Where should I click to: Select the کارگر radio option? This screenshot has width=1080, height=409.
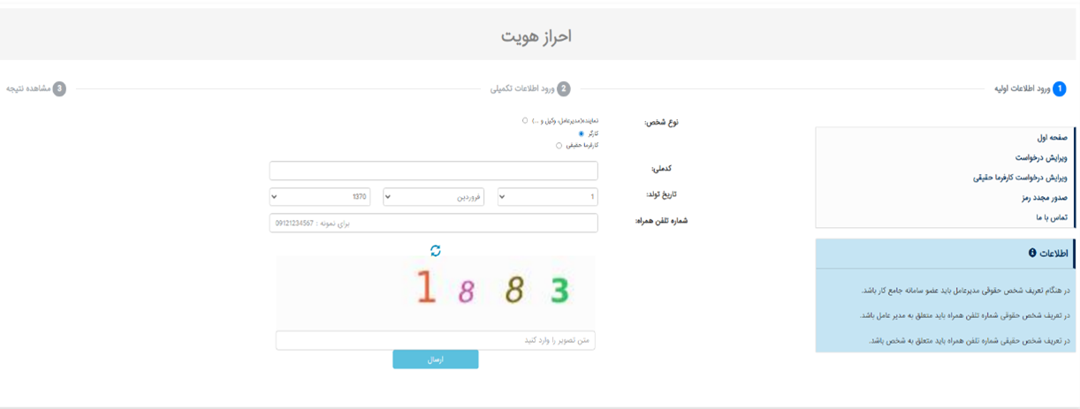point(581,133)
